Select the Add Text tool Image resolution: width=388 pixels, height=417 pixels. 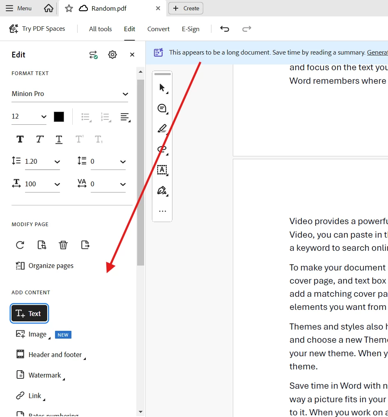pyautogui.click(x=29, y=313)
